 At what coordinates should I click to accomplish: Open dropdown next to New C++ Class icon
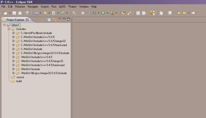coord(67,13)
